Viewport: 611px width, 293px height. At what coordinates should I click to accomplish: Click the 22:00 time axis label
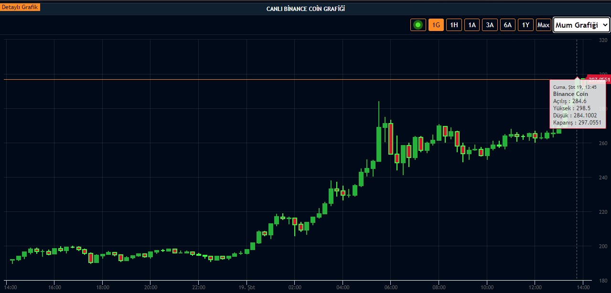[x=199, y=287]
